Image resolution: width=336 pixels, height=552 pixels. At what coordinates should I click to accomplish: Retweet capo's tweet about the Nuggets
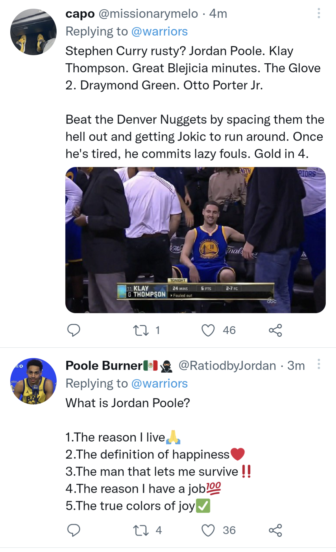[x=141, y=330]
